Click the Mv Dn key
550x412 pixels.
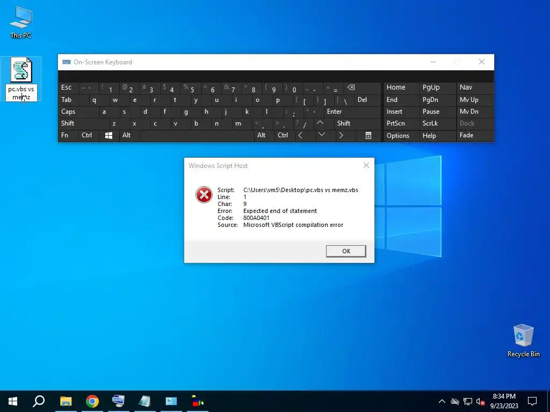pos(475,112)
